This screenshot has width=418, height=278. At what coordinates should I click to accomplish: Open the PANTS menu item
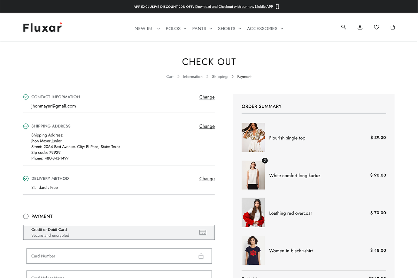pyautogui.click(x=199, y=28)
